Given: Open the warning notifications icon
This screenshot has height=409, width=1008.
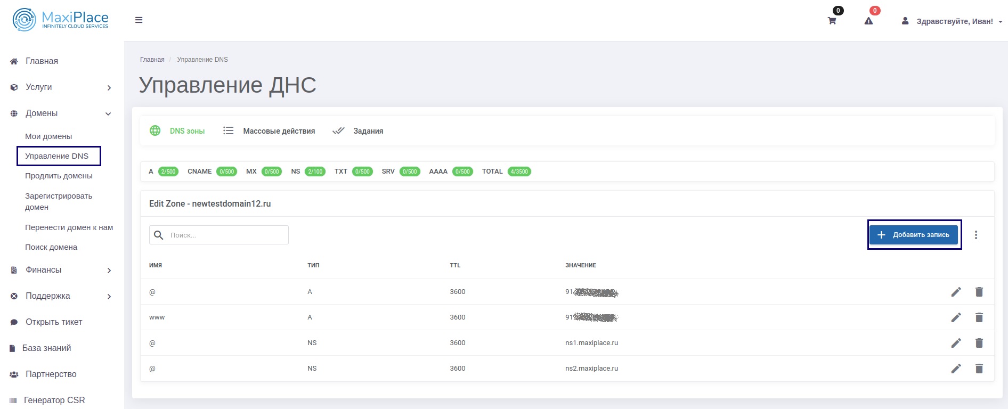Looking at the screenshot, I should (868, 21).
